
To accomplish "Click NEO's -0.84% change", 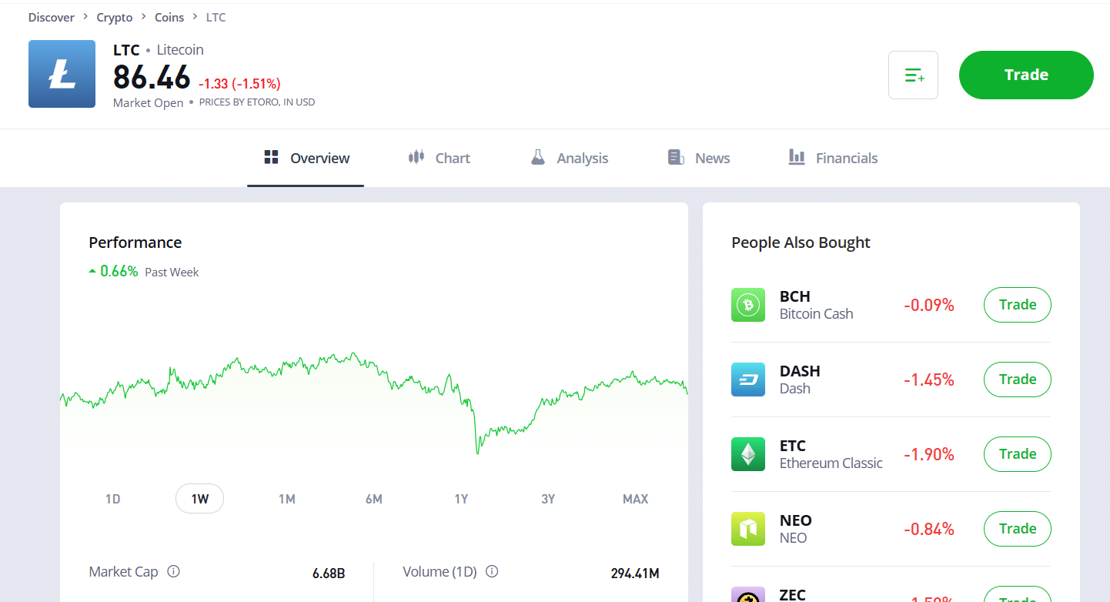I will point(929,530).
